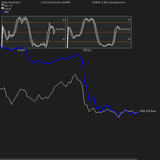
Task: Click the 55.66 value in FULL chart
Action: click(x=125, y=29)
